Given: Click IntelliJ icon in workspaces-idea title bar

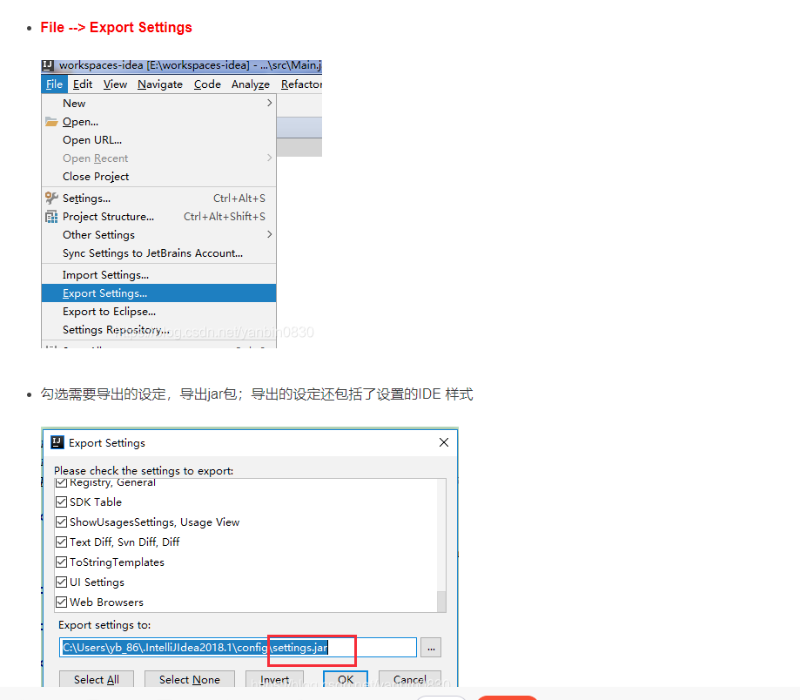Looking at the screenshot, I should click(48, 65).
